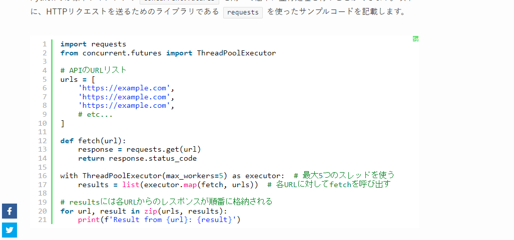514x240 pixels.
Task: Click 'results = list(executor.map(fetch, urls))'
Action: [x=168, y=185]
